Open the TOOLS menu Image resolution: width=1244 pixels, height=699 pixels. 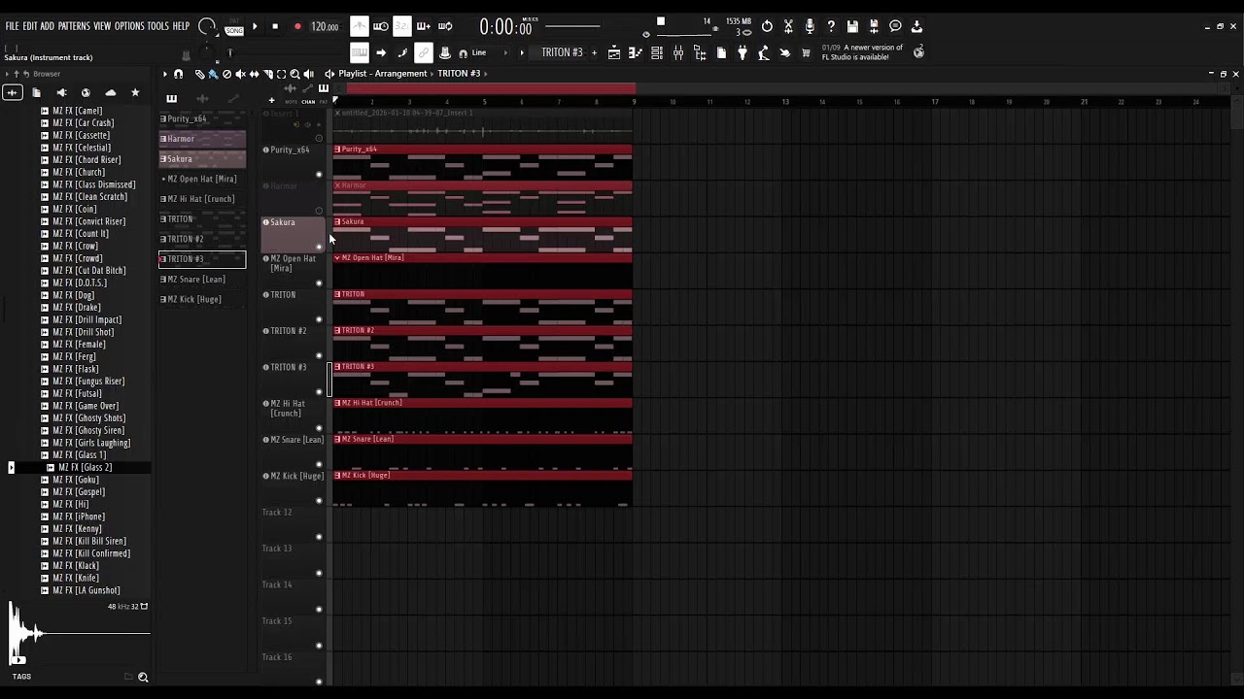point(157,26)
